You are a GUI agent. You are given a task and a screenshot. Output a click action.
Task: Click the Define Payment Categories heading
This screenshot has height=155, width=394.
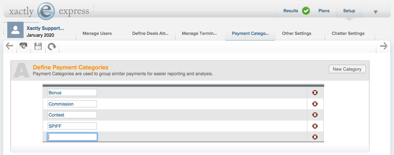(71, 67)
